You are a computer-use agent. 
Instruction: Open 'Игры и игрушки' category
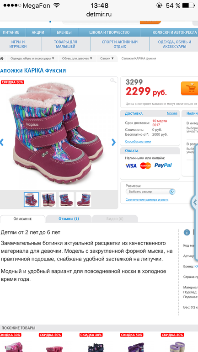coord(18,44)
